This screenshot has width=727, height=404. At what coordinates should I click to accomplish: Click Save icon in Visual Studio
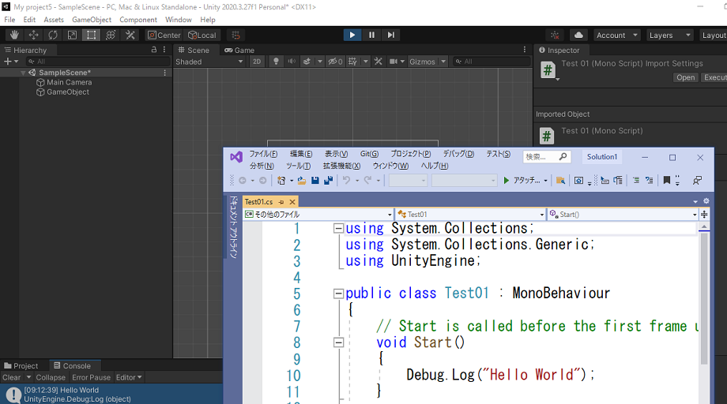click(x=315, y=181)
